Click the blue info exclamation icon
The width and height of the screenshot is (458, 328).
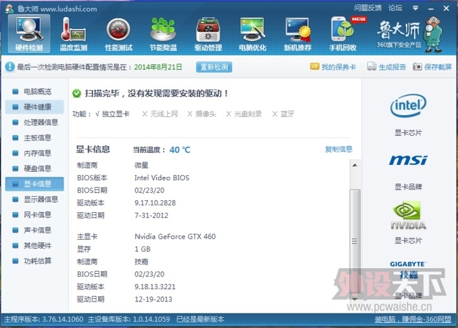(9, 67)
